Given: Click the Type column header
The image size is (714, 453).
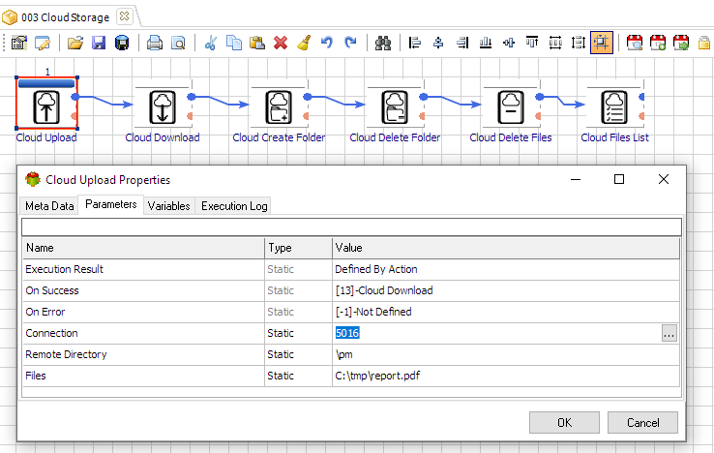Looking at the screenshot, I should tap(298, 248).
